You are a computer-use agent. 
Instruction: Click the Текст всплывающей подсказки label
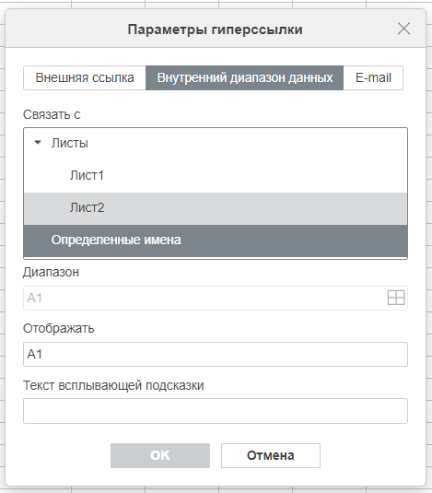pos(113,385)
